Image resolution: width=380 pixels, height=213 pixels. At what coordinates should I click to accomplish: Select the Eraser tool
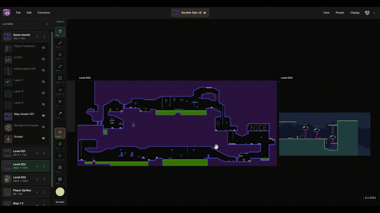60,56
